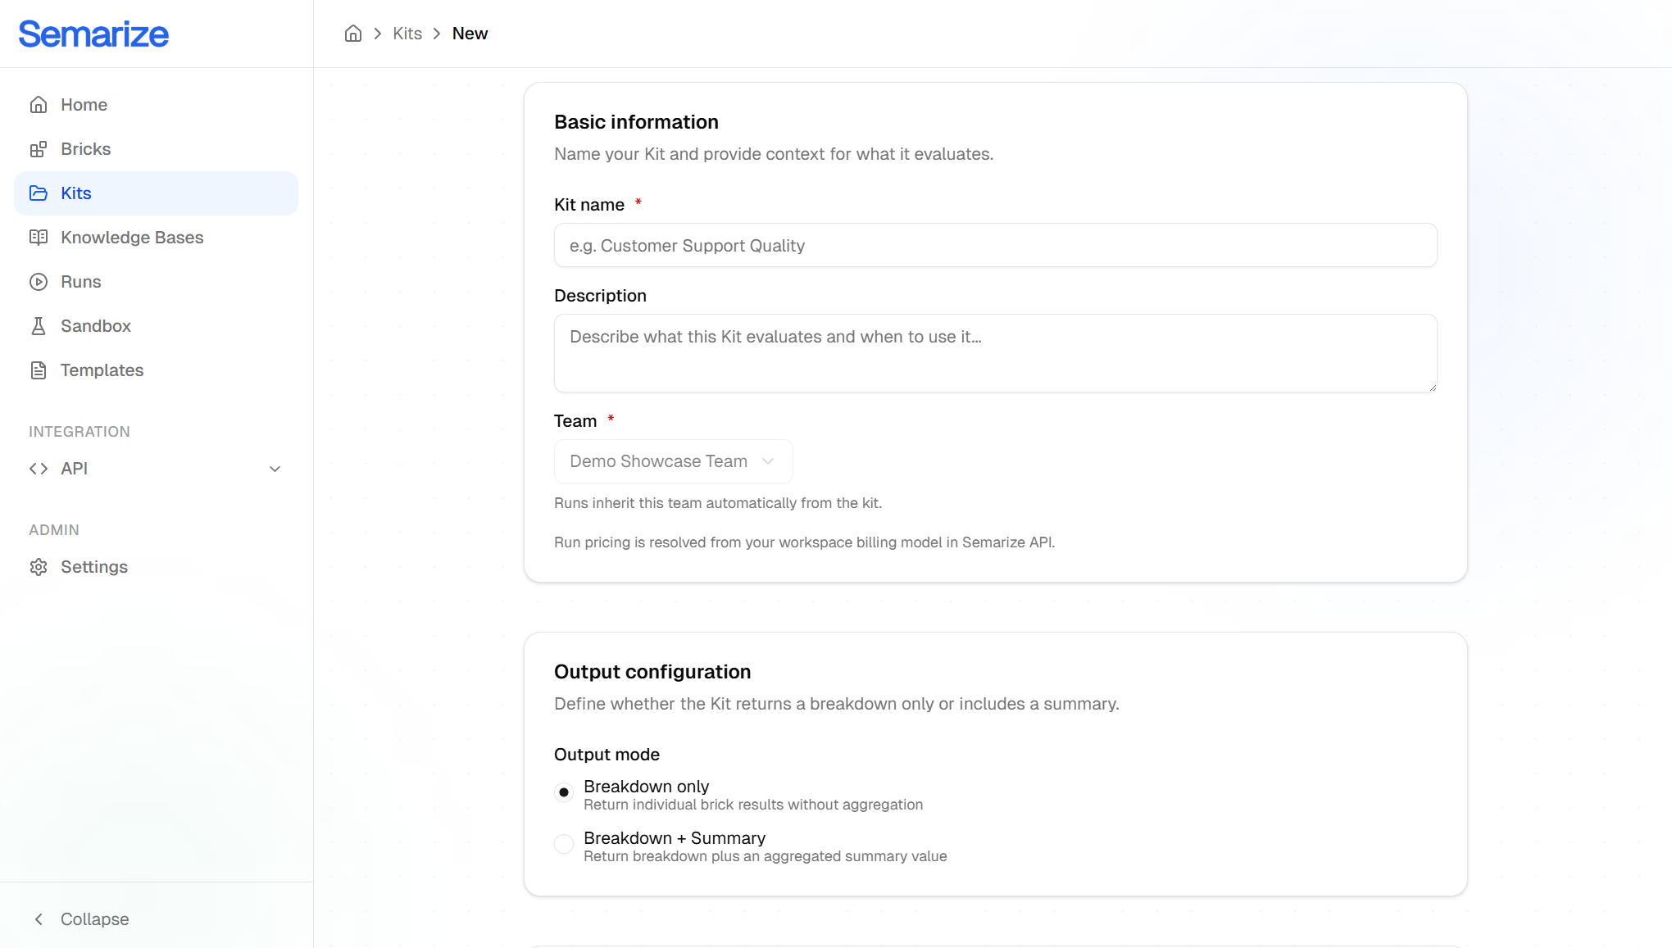Open the Demo Showcase Team dropdown
This screenshot has width=1672, height=948.
coord(673,461)
